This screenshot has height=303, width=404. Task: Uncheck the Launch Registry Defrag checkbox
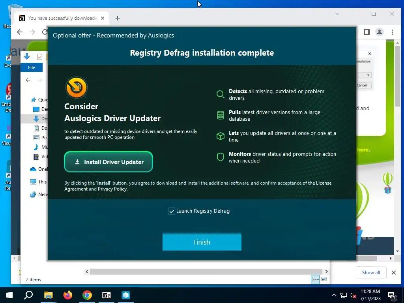(171, 211)
